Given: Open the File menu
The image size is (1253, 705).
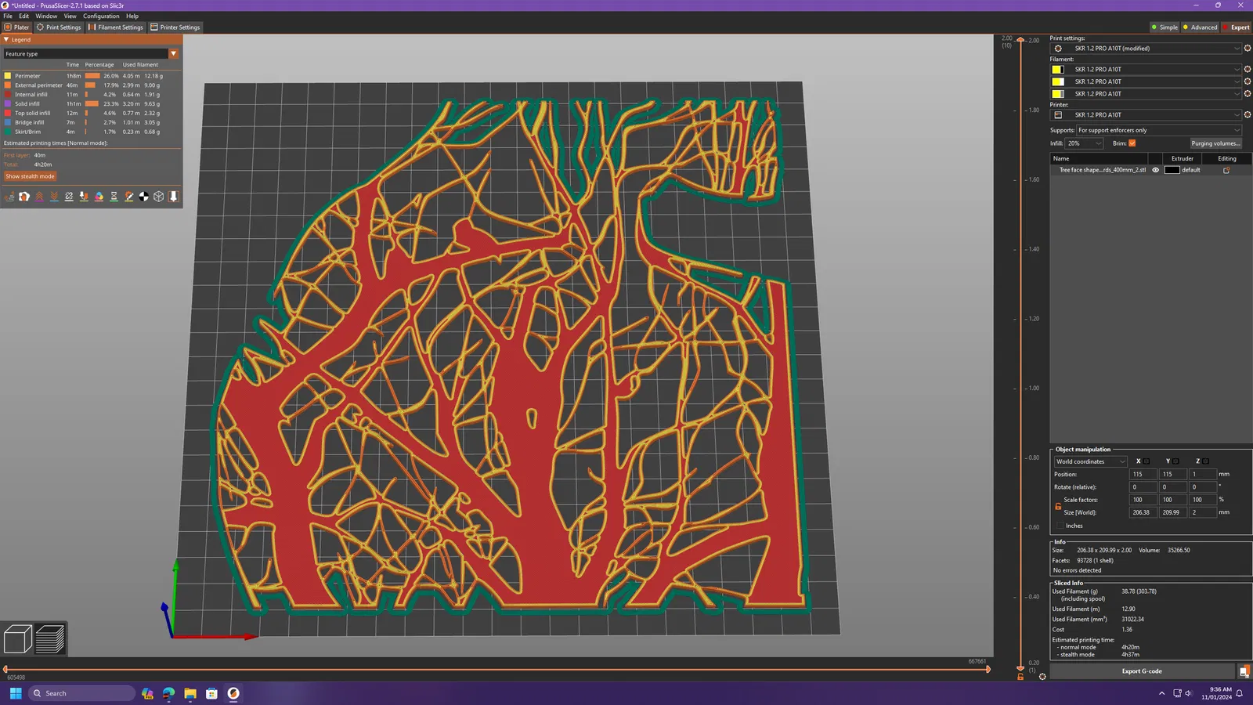Looking at the screenshot, I should 8,16.
